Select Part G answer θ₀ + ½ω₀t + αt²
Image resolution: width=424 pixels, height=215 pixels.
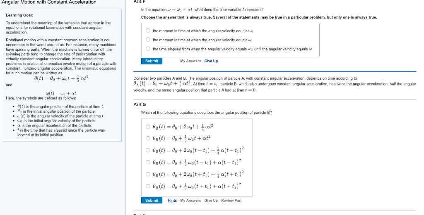pos(148,138)
